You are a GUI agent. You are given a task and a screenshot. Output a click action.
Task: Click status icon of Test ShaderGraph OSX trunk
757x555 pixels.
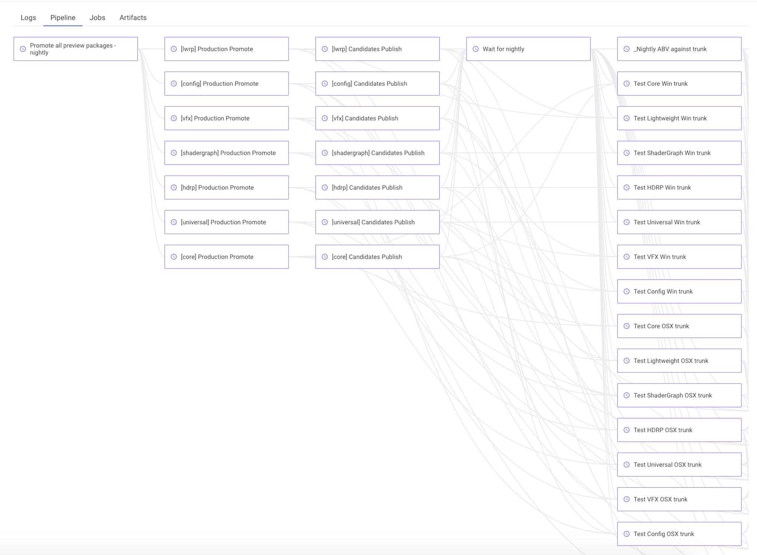pos(627,395)
